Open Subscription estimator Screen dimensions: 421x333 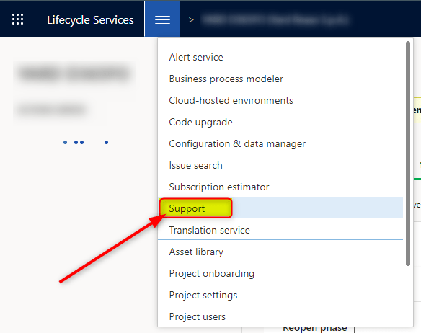(280, 187)
